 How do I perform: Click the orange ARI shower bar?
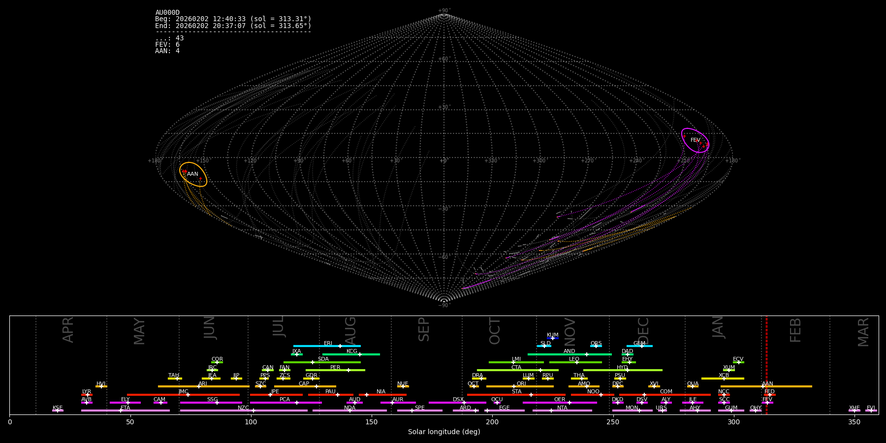click(x=204, y=386)
